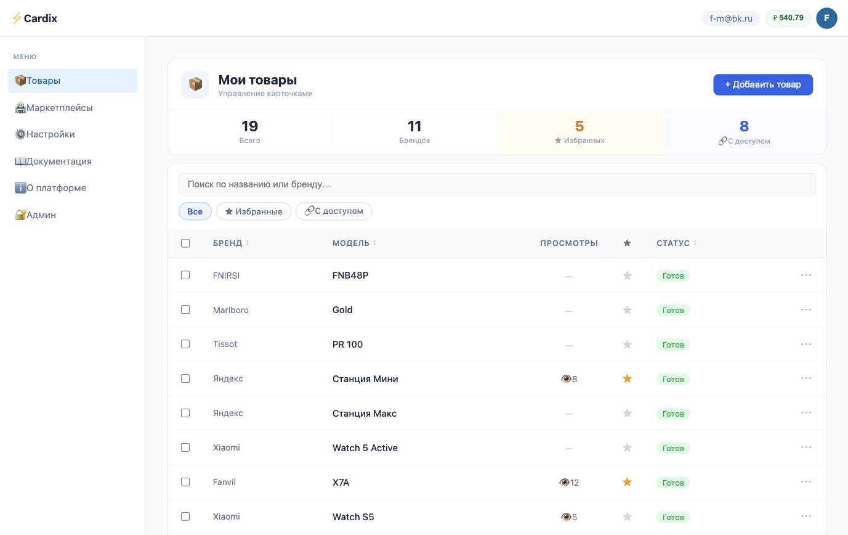Open row options for Станция Мини
This screenshot has height=535, width=848.
click(806, 378)
